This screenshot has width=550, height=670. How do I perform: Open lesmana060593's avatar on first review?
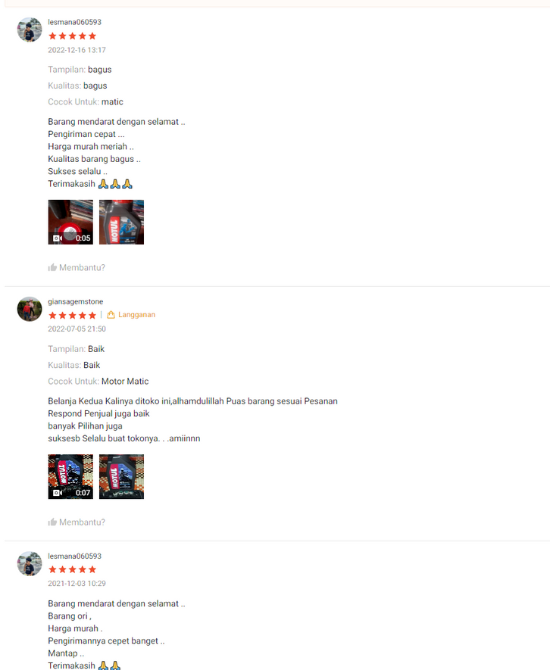tap(30, 30)
